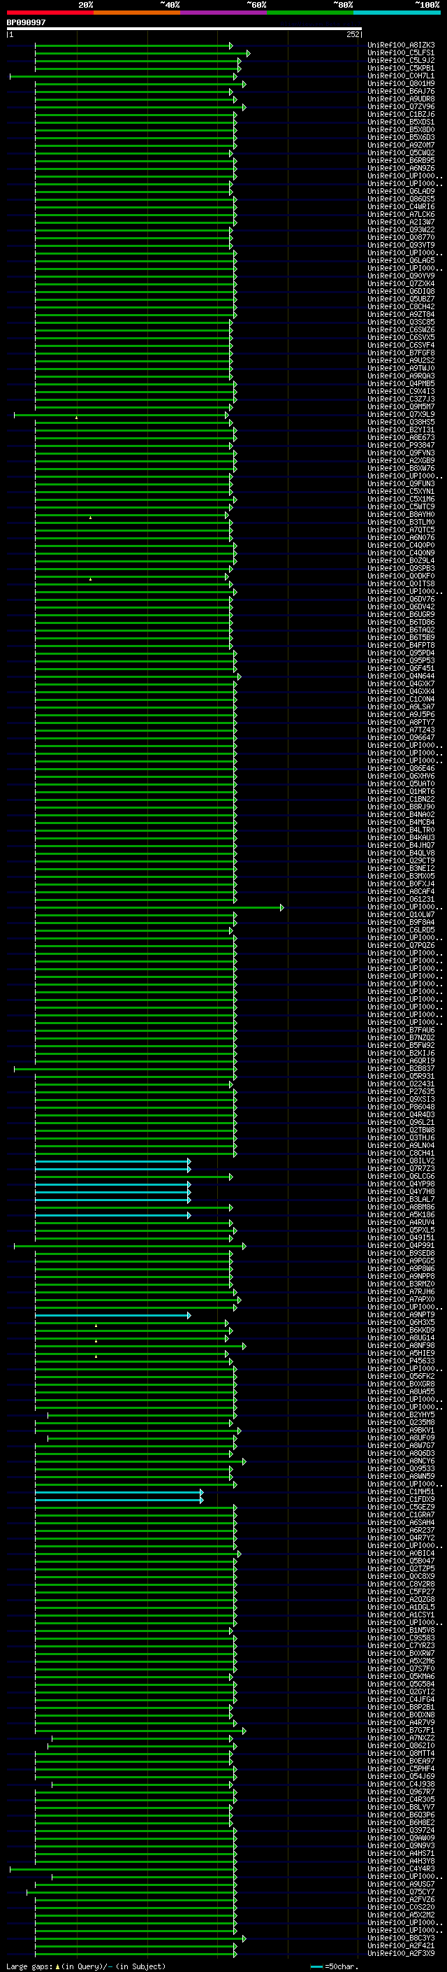Click the long green bar for UniRef100_C0H7L1
The height and width of the screenshot is (1972, 447).
(x=124, y=76)
